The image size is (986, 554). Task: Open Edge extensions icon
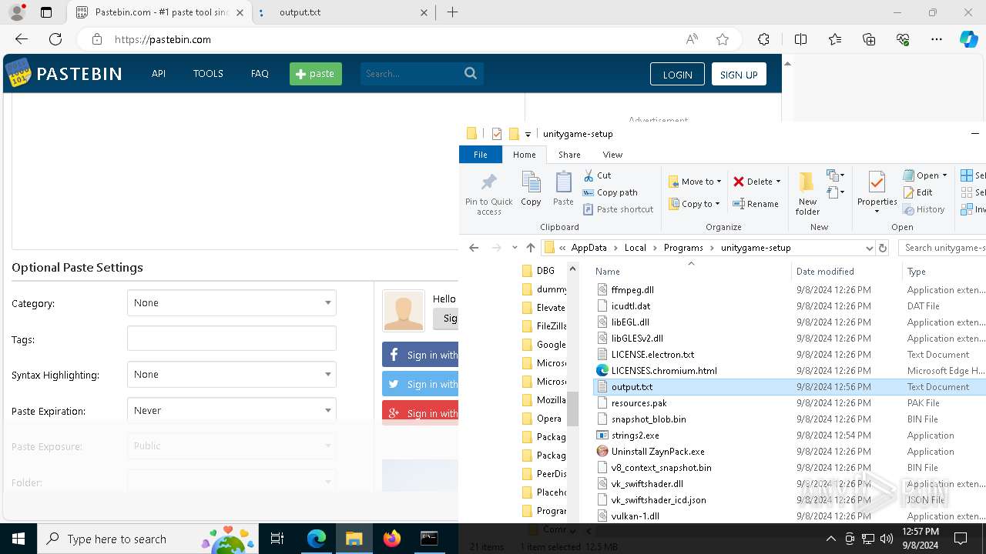(x=763, y=39)
